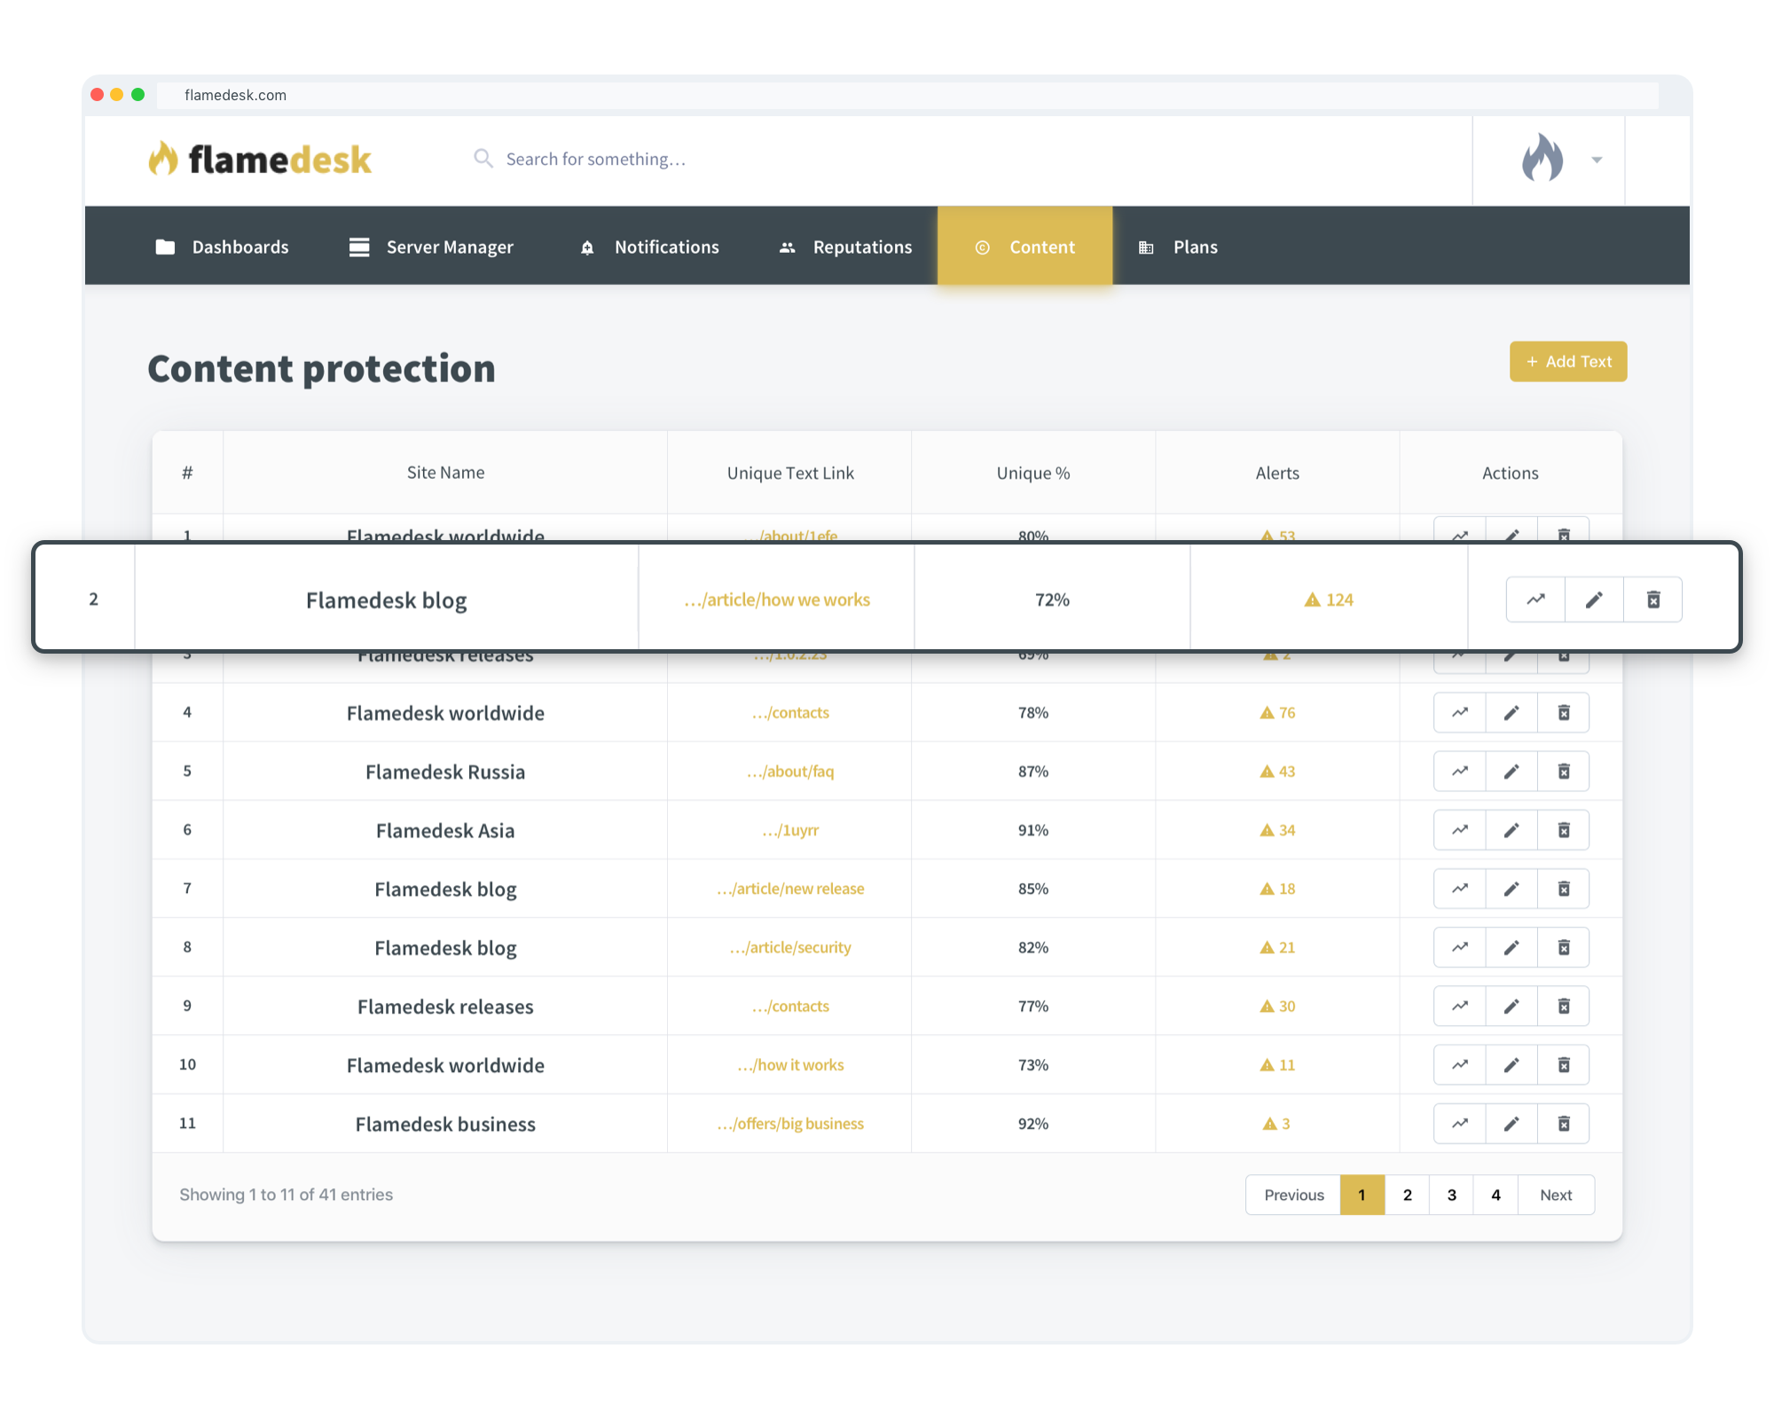This screenshot has height=1419, width=1774.
Task: Jump to page 3
Action: [x=1451, y=1195]
